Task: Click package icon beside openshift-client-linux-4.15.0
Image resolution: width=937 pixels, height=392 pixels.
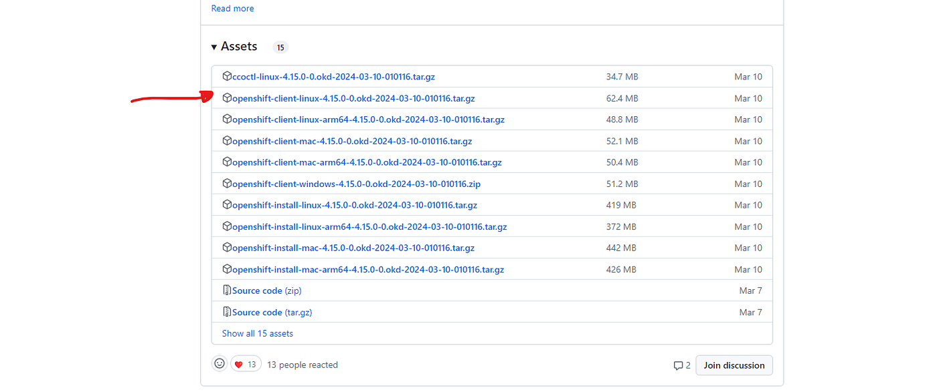Action: [227, 97]
